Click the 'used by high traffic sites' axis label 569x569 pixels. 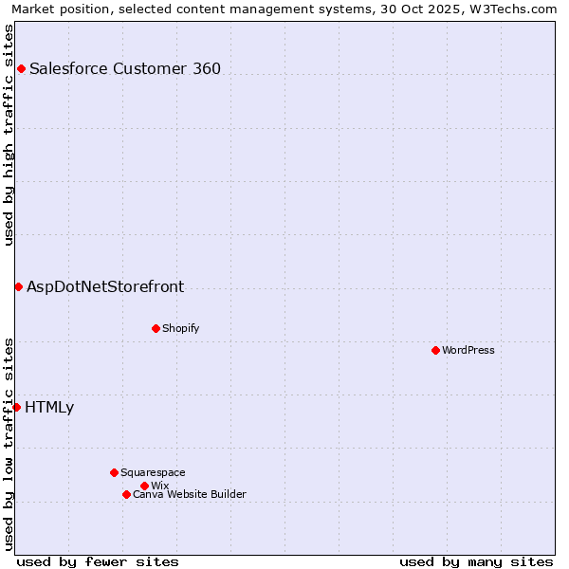(x=9, y=135)
